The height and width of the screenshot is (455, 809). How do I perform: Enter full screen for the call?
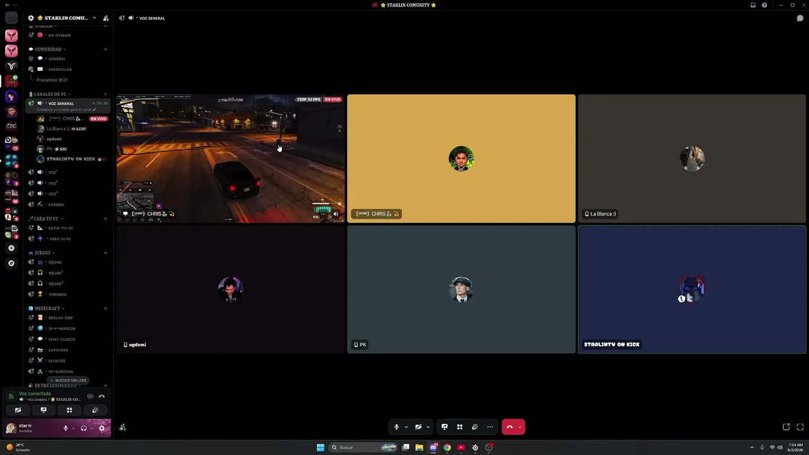tap(800, 427)
